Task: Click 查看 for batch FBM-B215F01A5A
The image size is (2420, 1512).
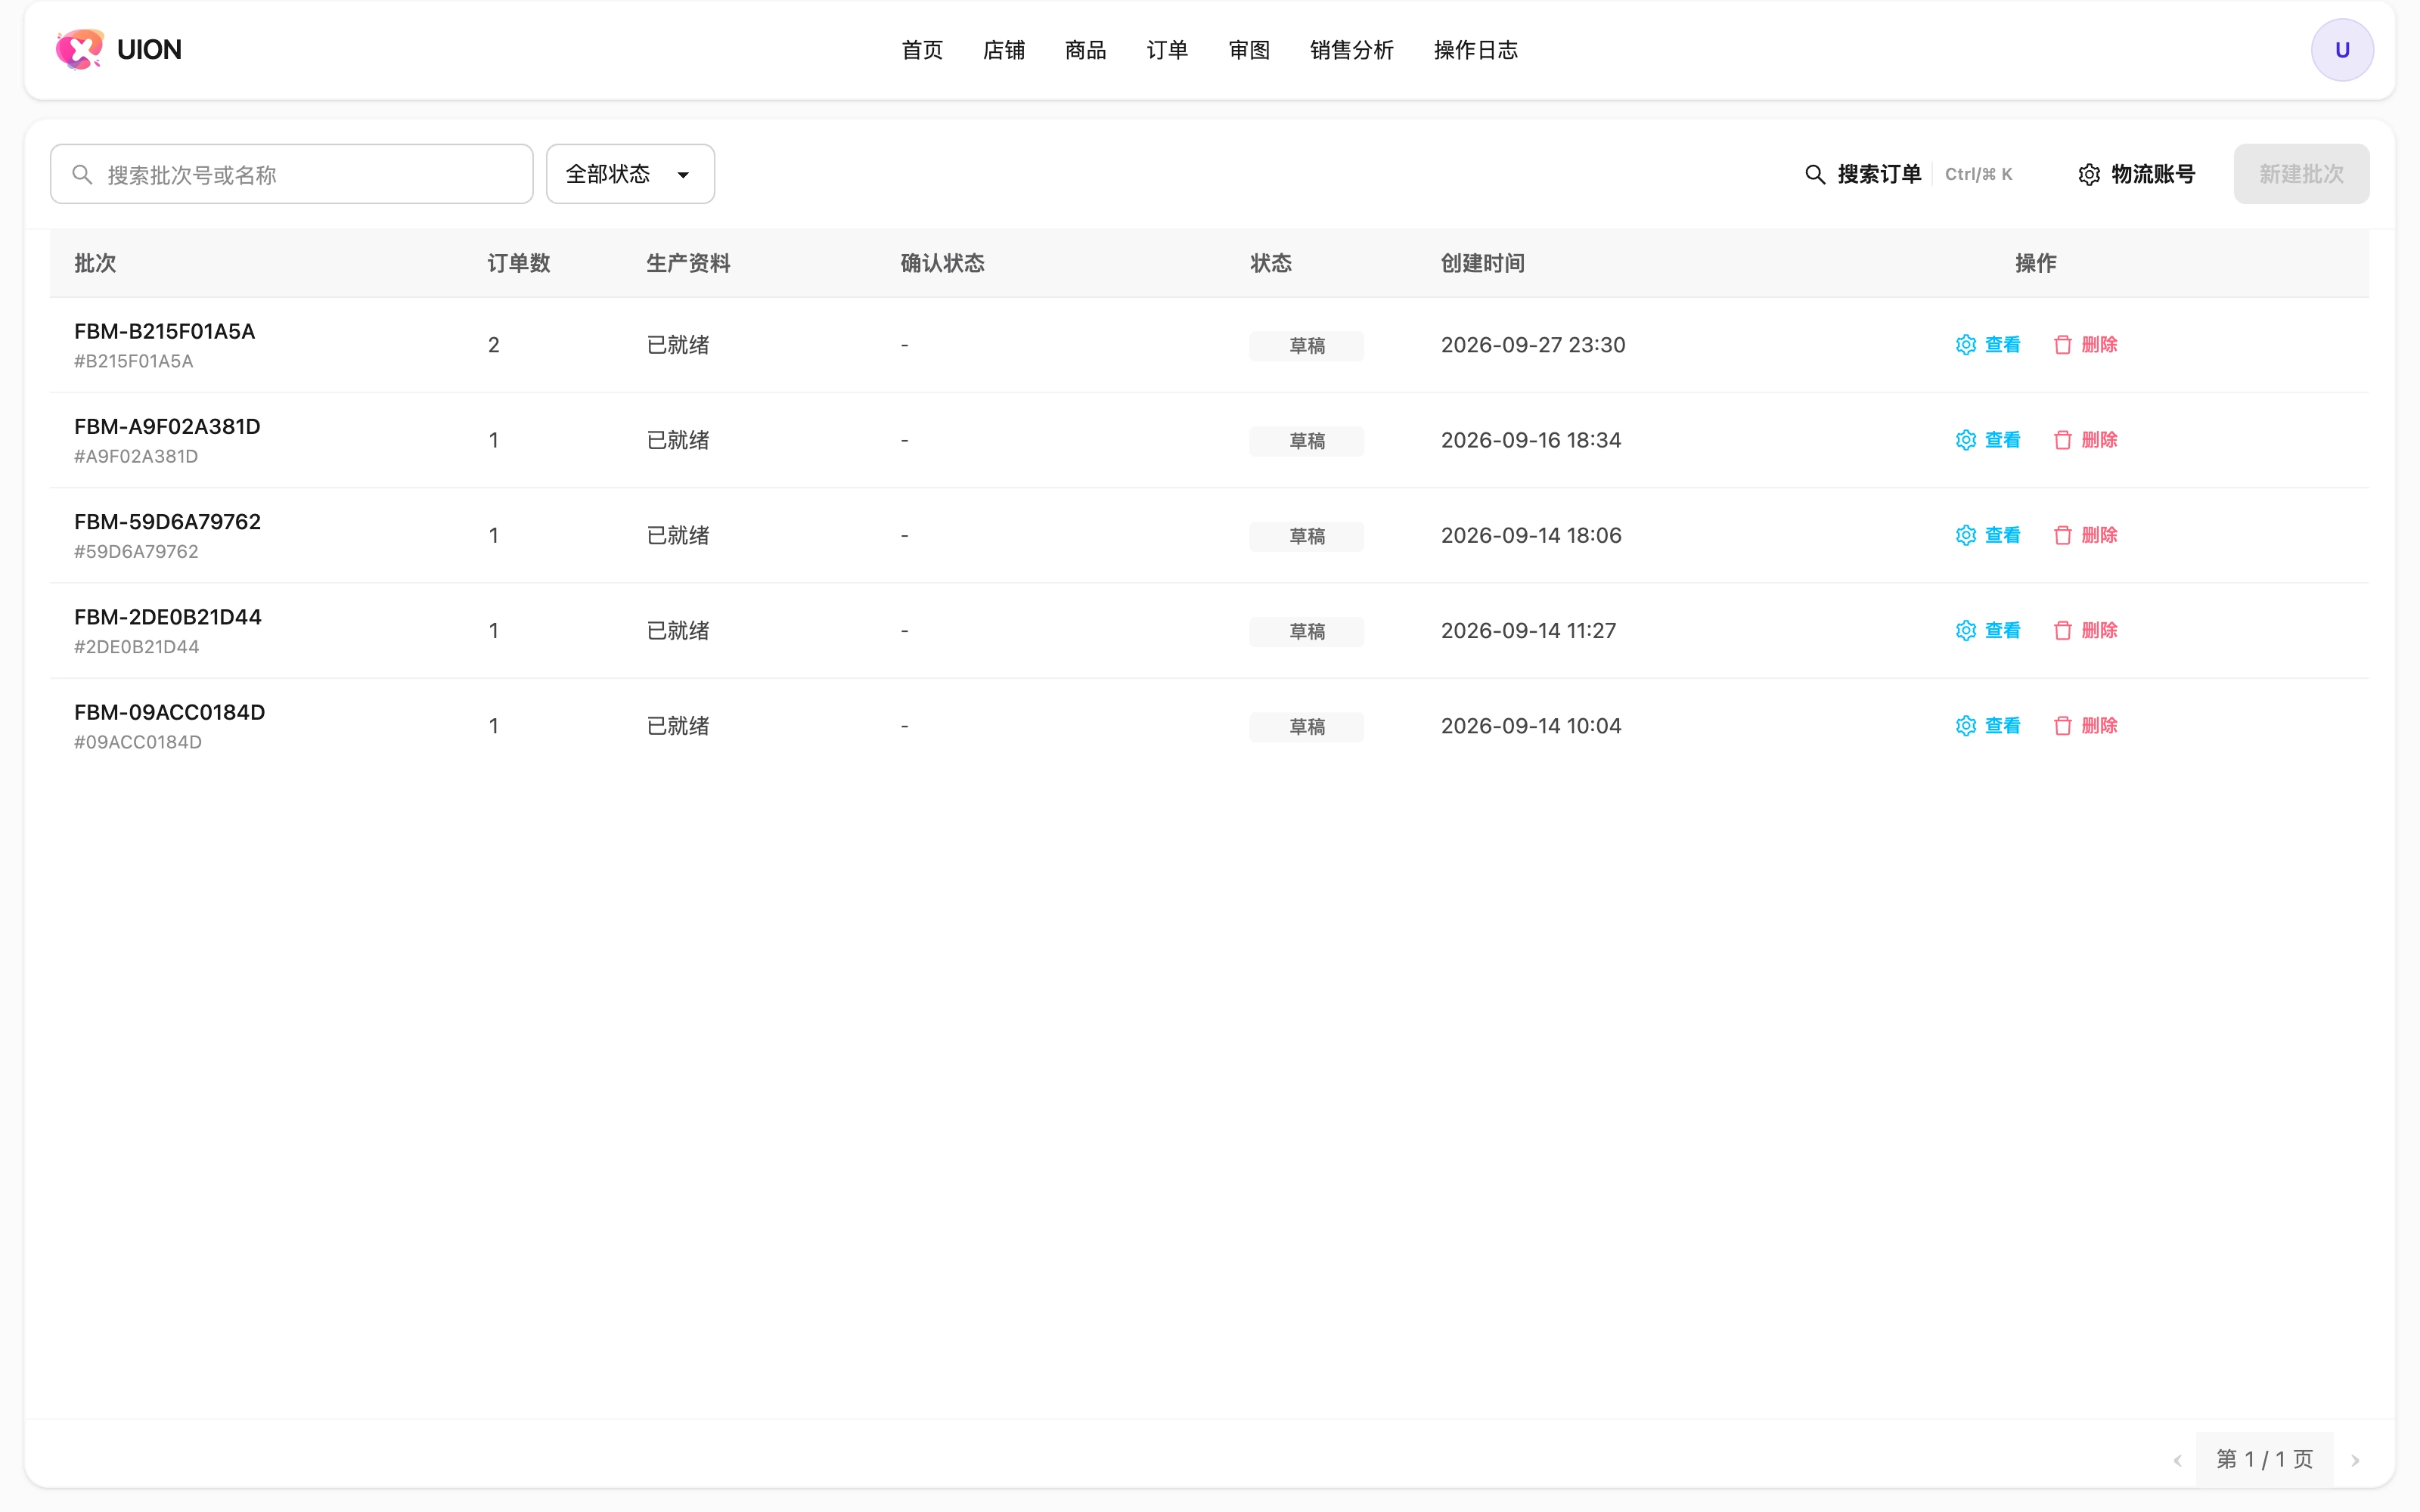Action: coord(1987,345)
